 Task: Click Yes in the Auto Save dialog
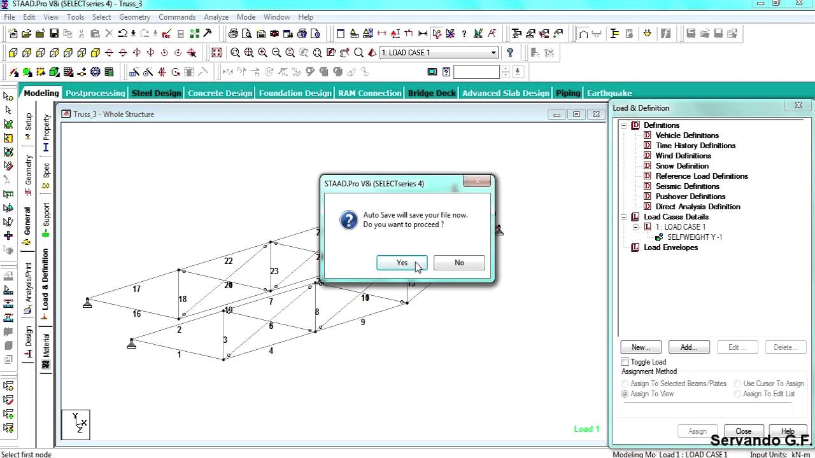coord(402,263)
